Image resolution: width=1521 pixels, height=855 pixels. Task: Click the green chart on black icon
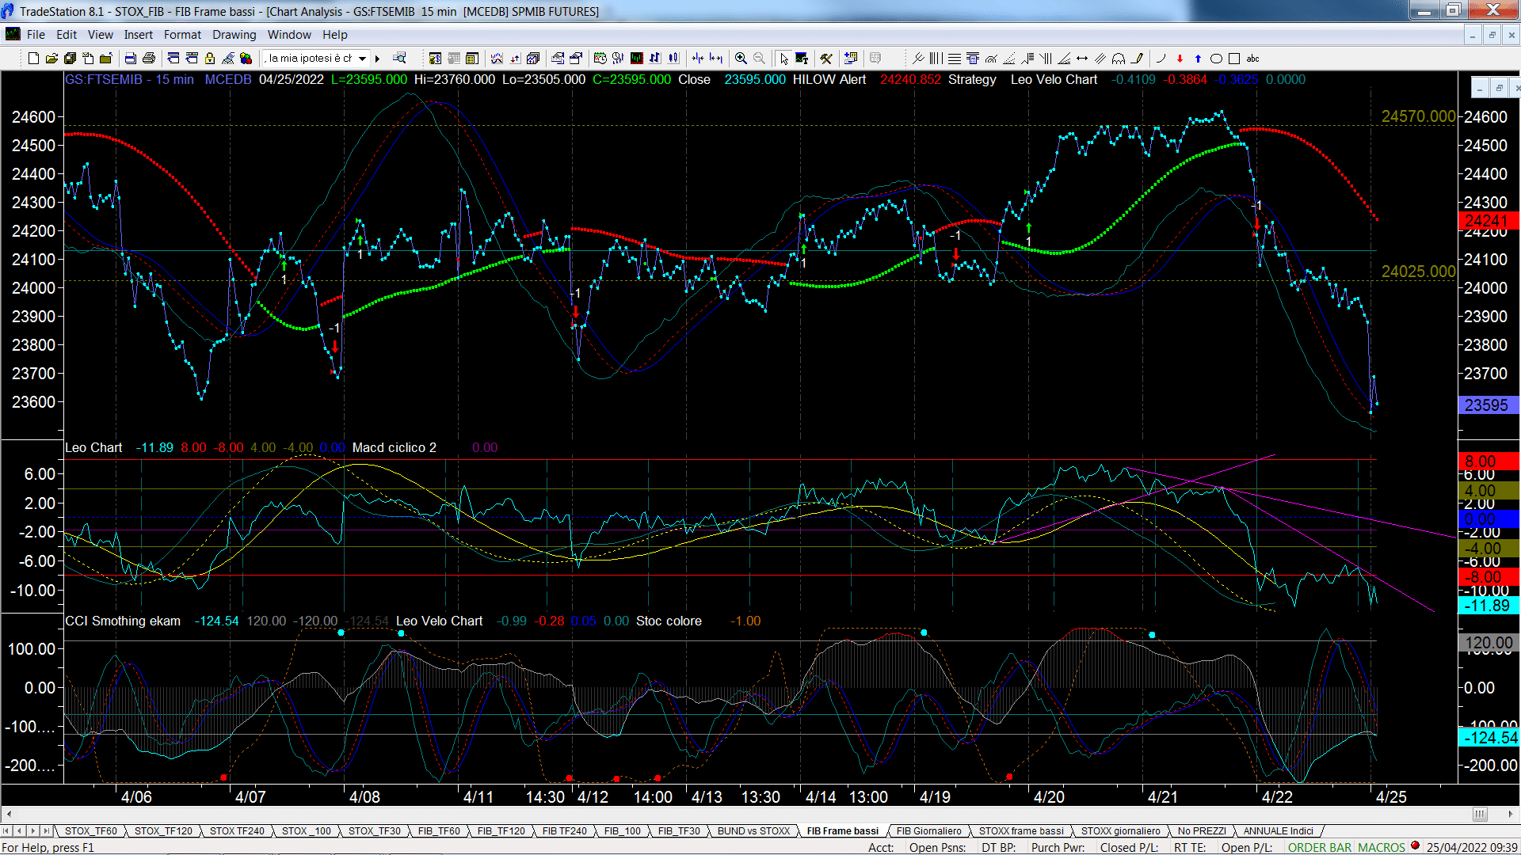(636, 59)
